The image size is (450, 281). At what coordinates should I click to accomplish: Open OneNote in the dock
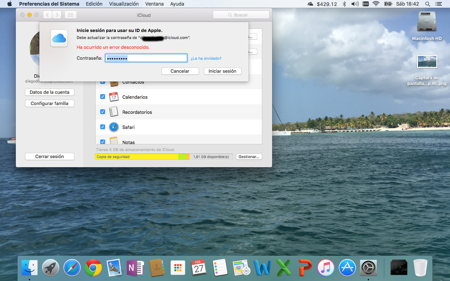[x=135, y=268]
